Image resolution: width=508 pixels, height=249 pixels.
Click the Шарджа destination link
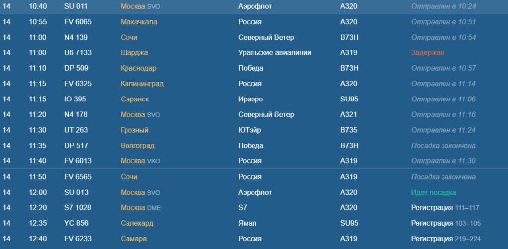[134, 53]
